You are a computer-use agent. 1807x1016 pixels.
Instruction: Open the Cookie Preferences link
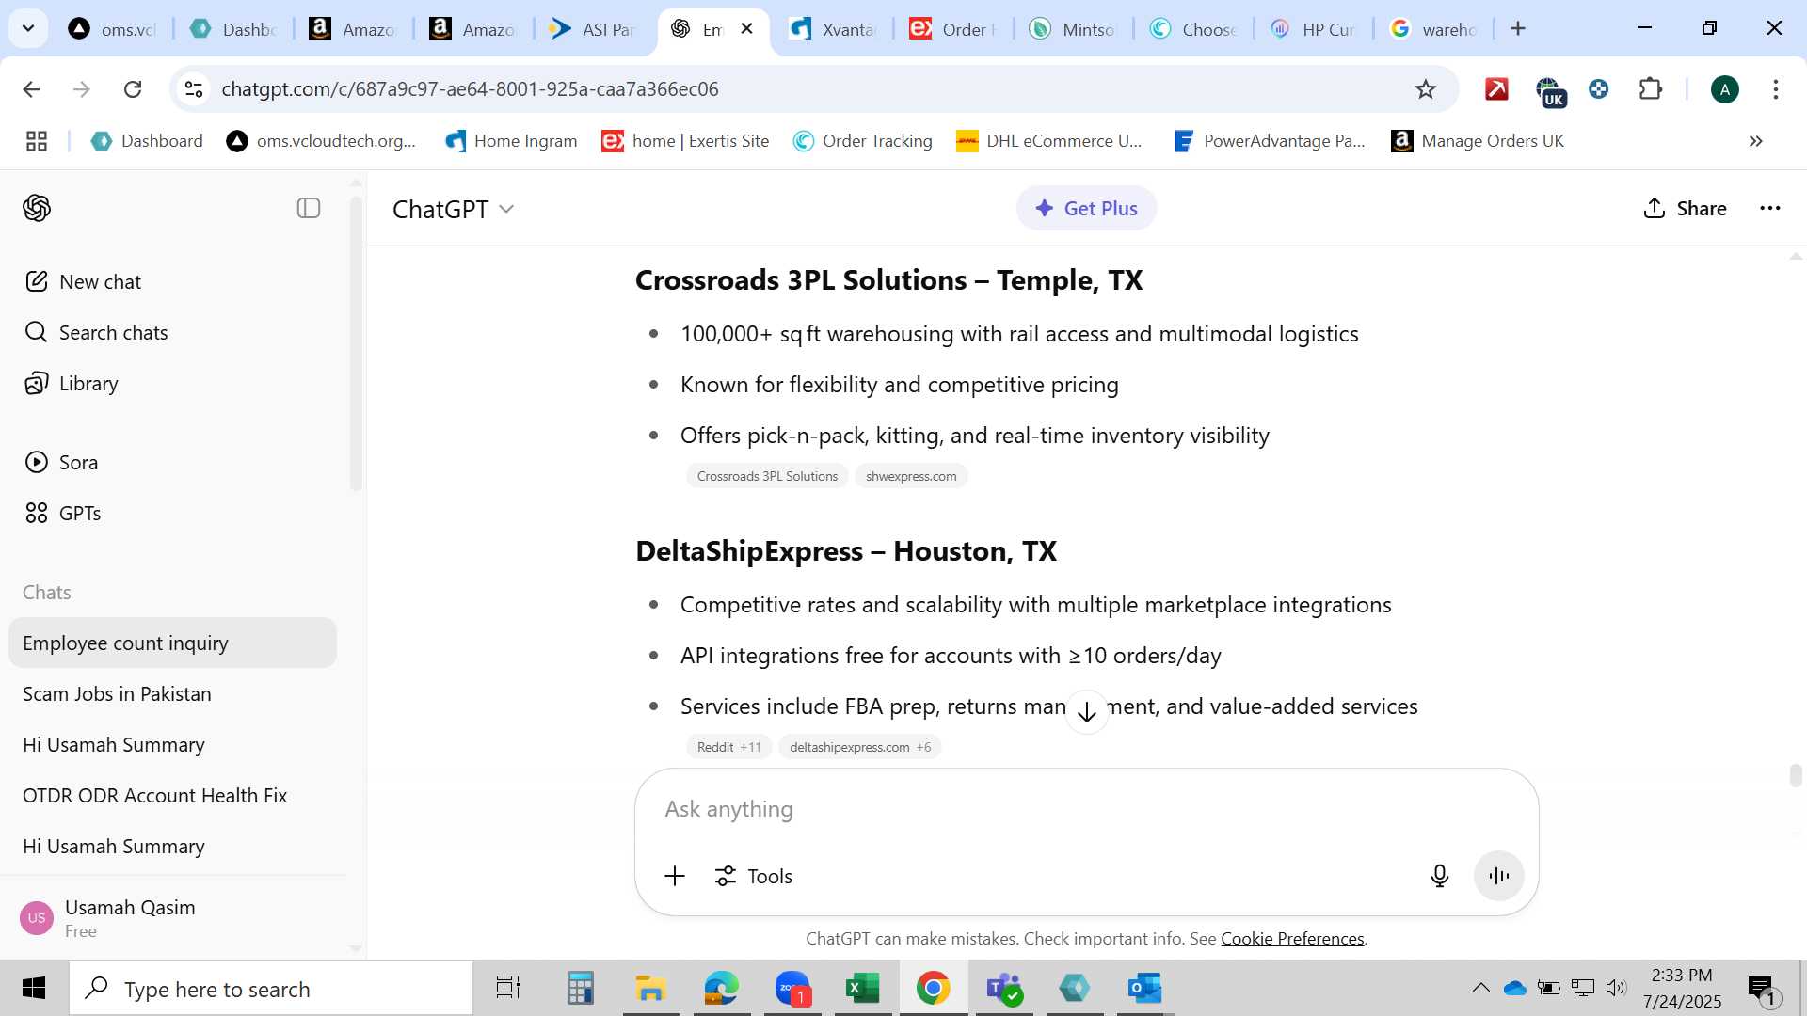point(1292,938)
